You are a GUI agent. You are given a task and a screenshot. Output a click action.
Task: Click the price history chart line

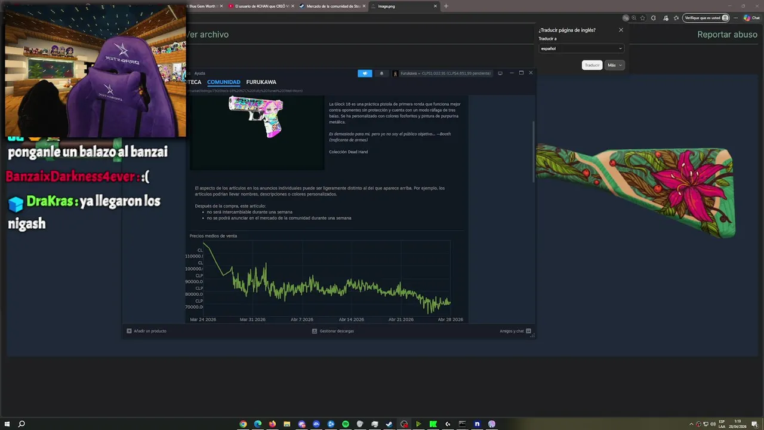point(327,287)
